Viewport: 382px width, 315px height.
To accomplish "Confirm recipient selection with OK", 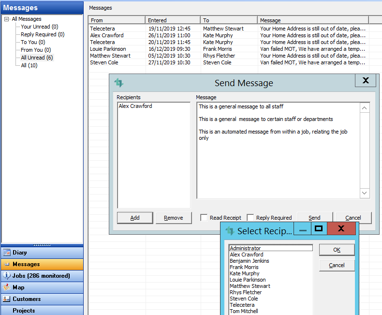I will [337, 250].
